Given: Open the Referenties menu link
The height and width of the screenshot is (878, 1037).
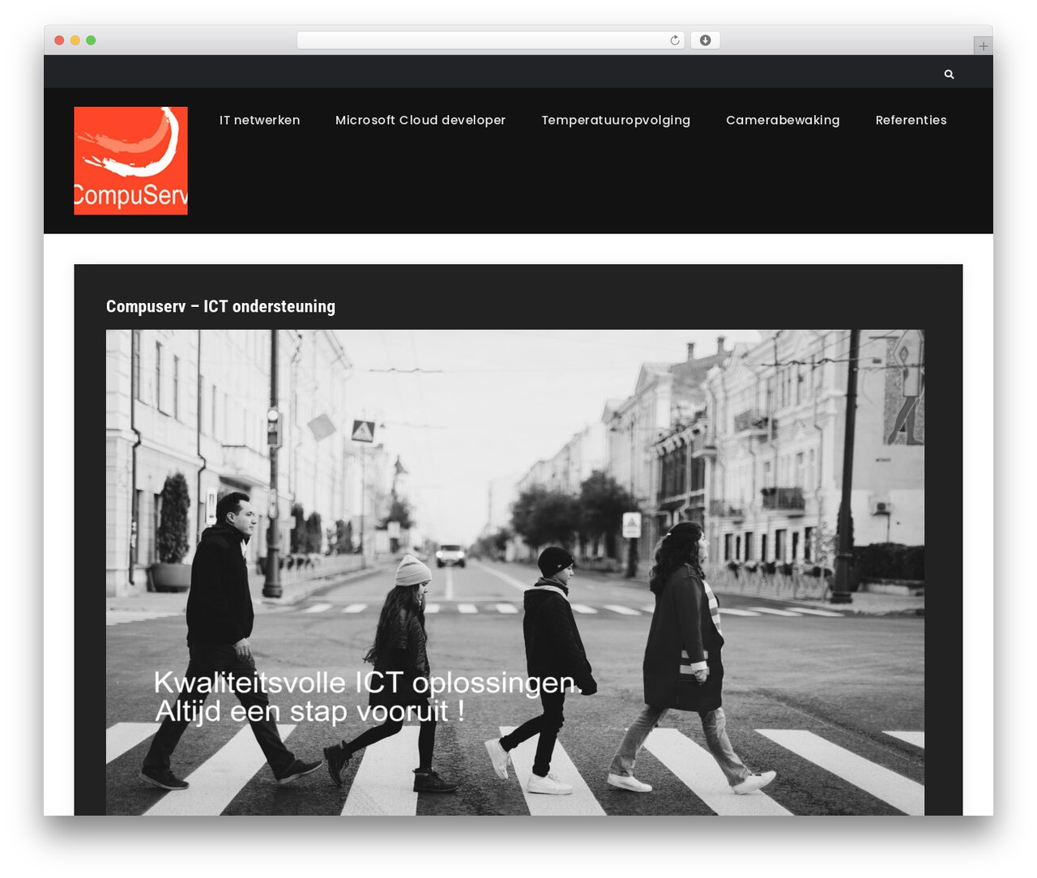Looking at the screenshot, I should click(911, 120).
